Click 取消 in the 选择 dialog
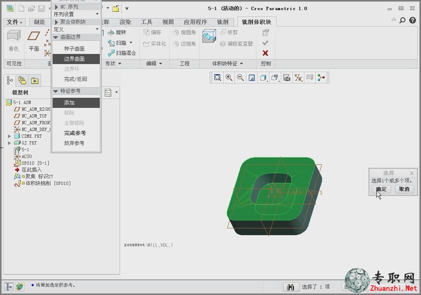 404,189
